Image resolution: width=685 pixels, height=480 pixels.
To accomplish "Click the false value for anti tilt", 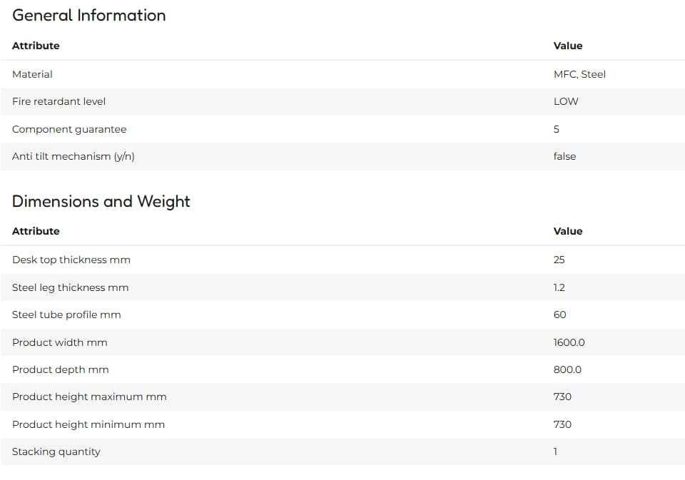I will [x=564, y=156].
